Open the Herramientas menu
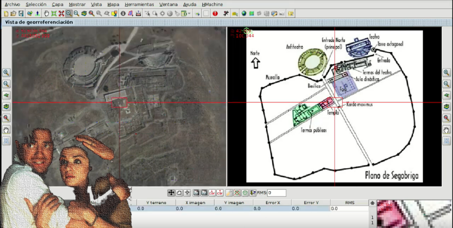 coord(139,4)
